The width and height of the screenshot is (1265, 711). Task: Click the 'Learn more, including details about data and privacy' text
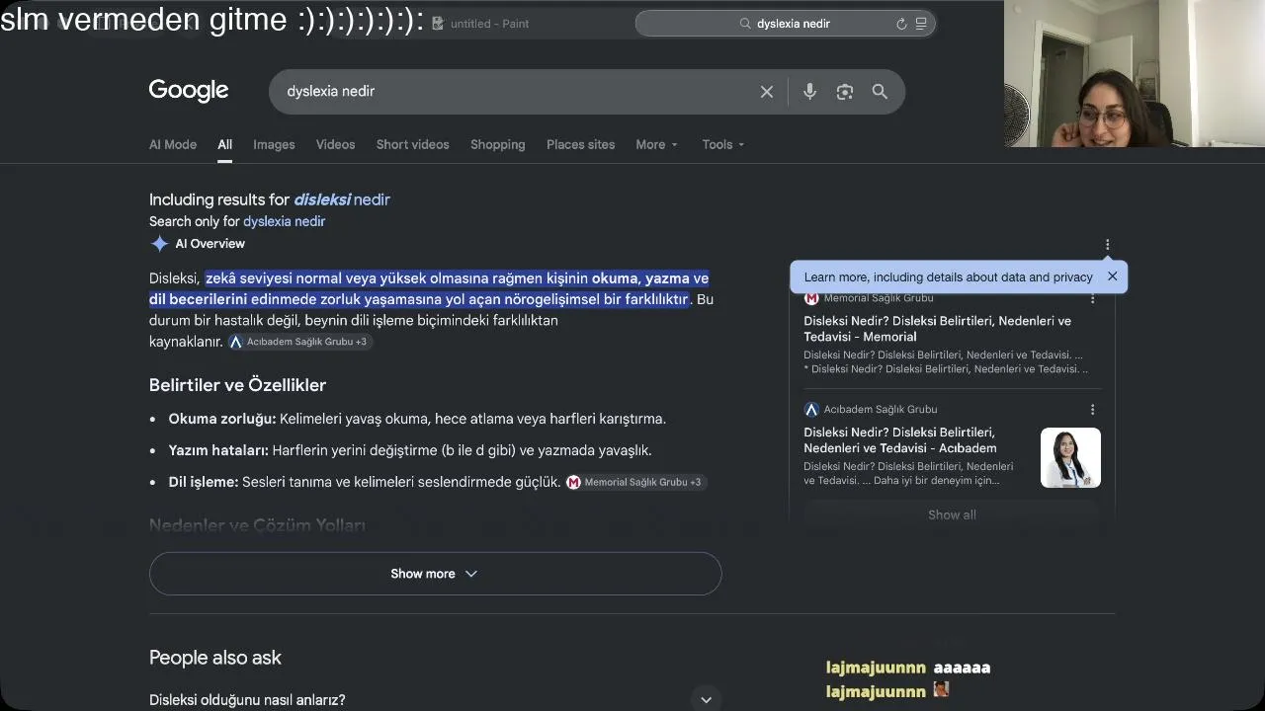tap(949, 277)
